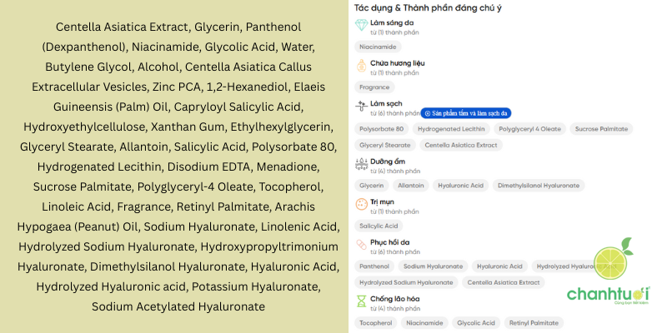Click the acne face icon for Trị mụn

coord(361,204)
